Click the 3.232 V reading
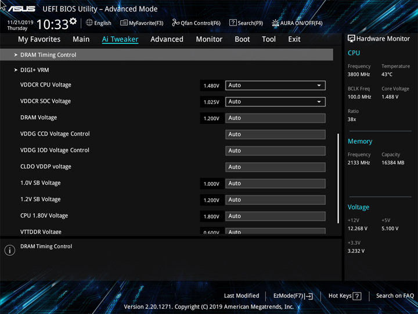The width and height of the screenshot is (418, 314). pyautogui.click(x=356, y=251)
